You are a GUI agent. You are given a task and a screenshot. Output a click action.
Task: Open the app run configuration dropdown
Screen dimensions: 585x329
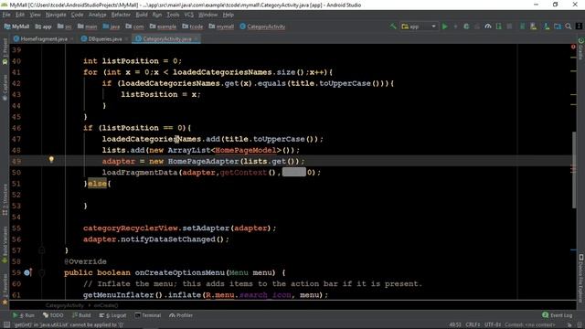click(x=419, y=27)
